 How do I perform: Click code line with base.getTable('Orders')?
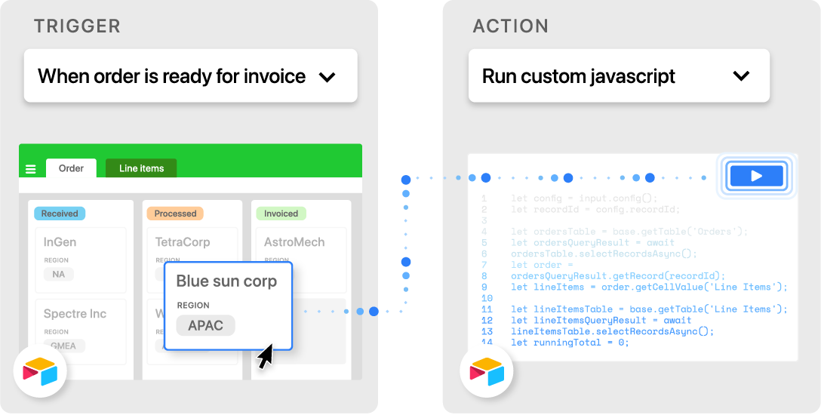pyautogui.click(x=630, y=232)
